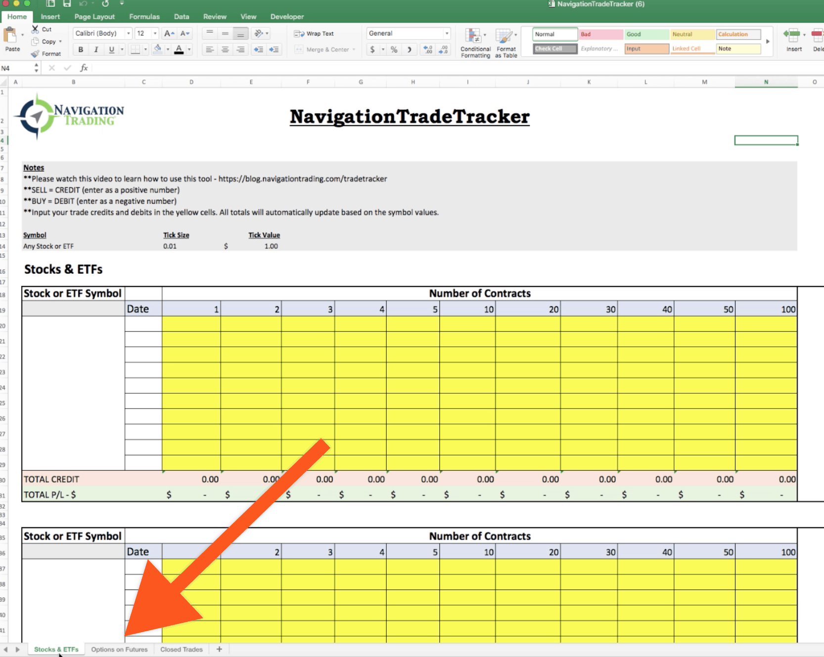Screen dimensions: 824x657
Task: Select column N header
Action: [x=766, y=82]
